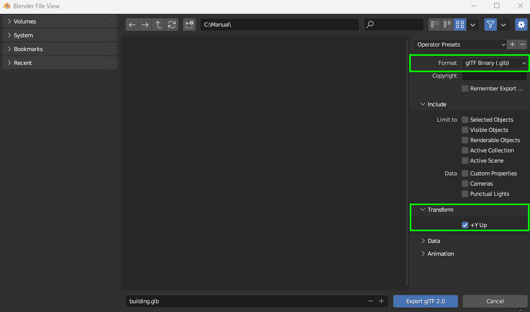Open the Format dropdown

point(494,63)
